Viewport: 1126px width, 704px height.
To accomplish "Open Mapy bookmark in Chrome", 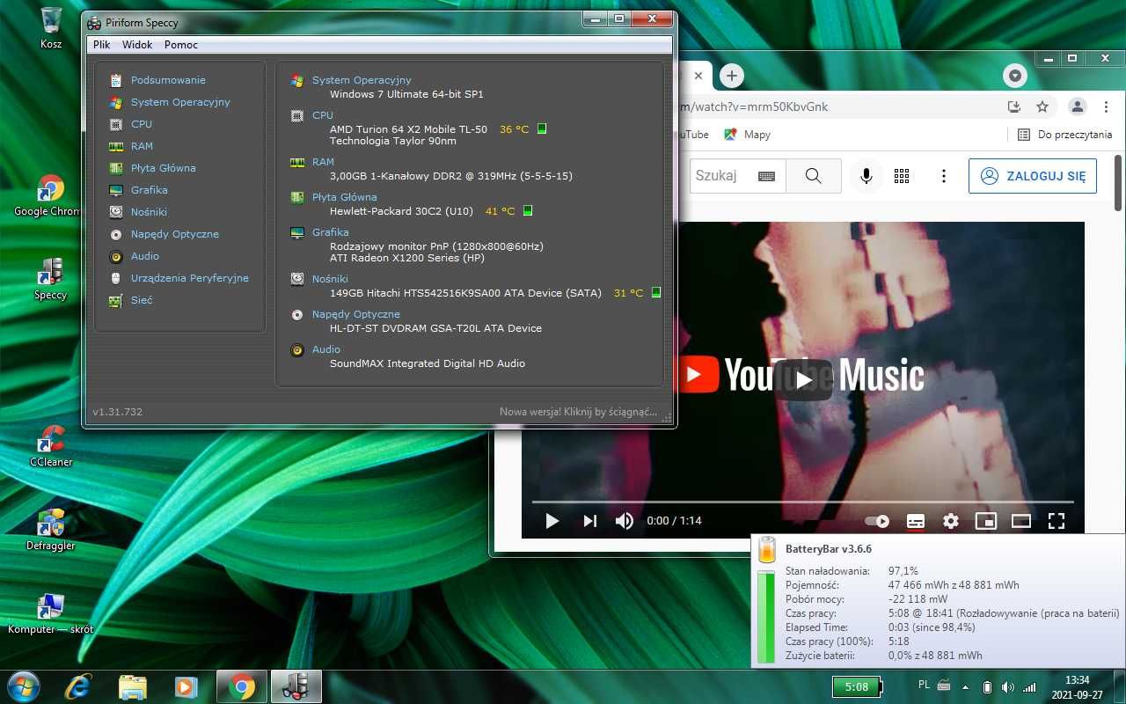I will coord(747,135).
